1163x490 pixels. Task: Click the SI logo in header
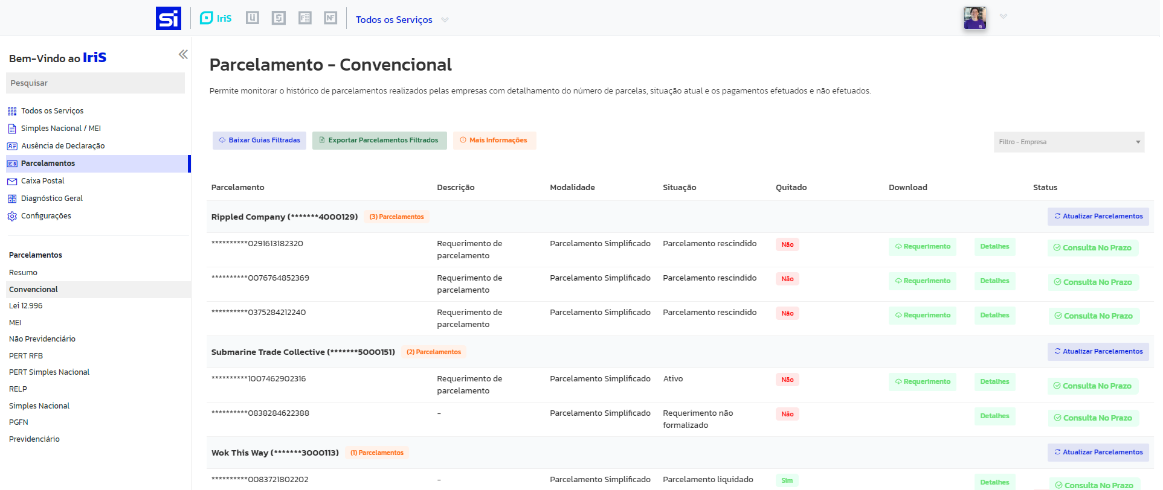pos(168,18)
